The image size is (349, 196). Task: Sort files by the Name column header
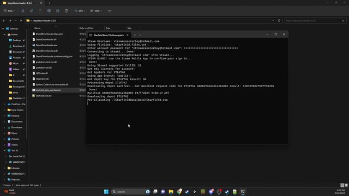pos(38,28)
